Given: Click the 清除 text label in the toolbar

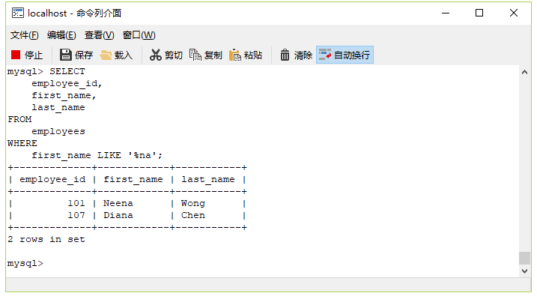Looking at the screenshot, I should click(303, 55).
